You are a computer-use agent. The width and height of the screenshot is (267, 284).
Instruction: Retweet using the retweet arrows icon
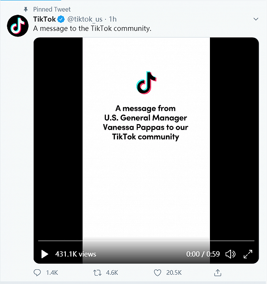97,272
